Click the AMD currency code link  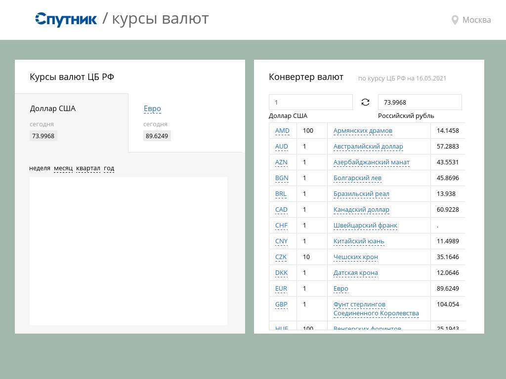coord(282,131)
